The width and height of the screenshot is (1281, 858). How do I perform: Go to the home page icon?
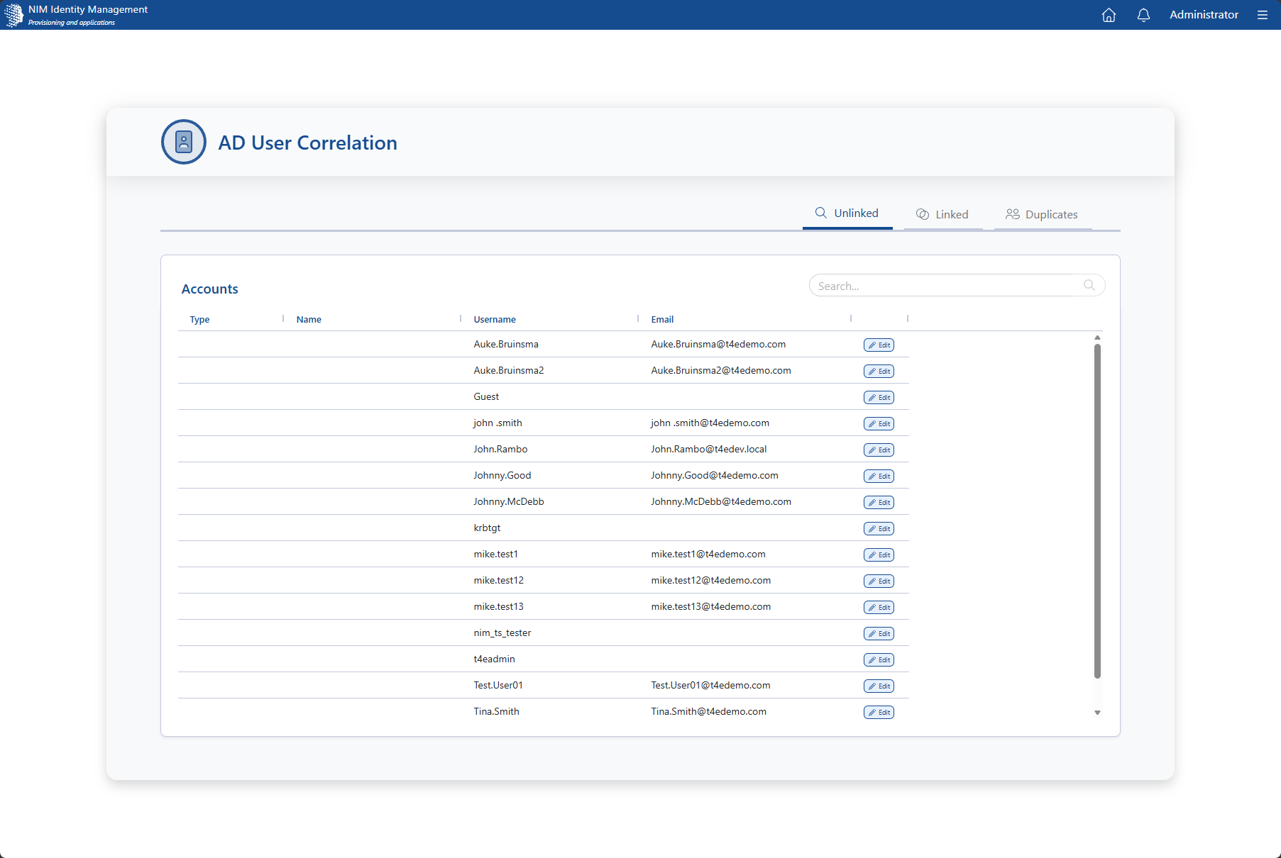(x=1109, y=15)
